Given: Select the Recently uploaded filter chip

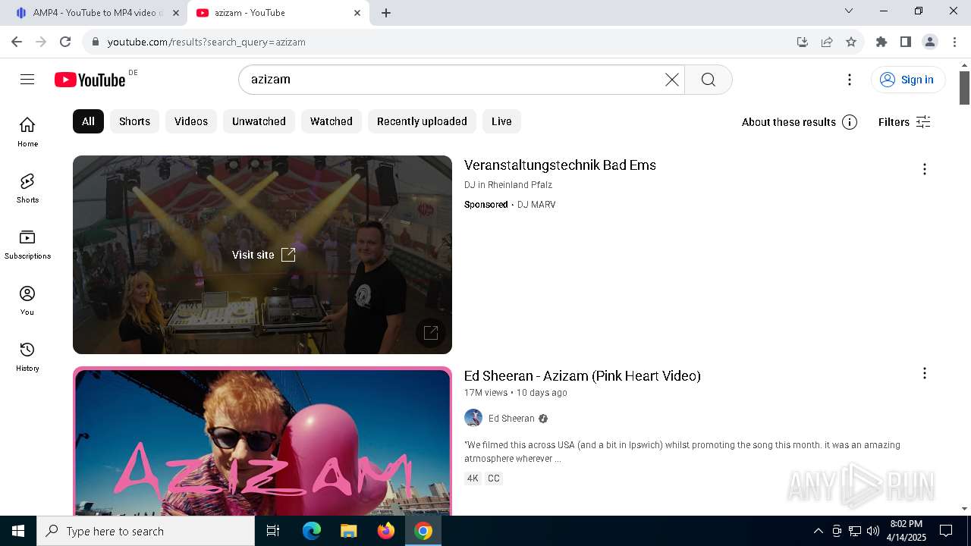Looking at the screenshot, I should tap(422, 121).
